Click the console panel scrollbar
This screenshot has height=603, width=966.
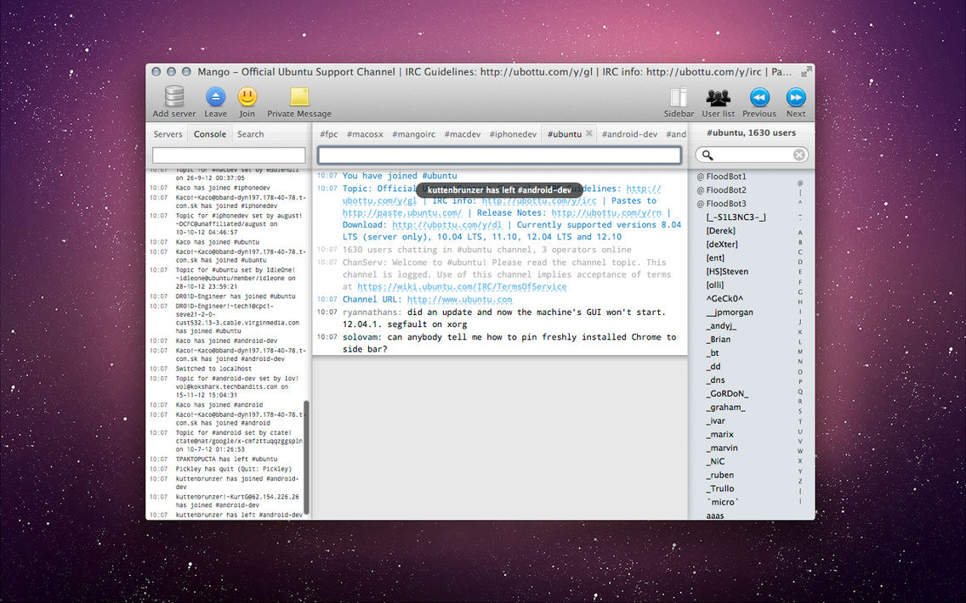point(306,457)
